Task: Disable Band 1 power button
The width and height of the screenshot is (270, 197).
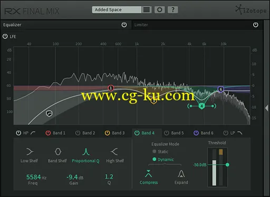Action: click(48, 133)
